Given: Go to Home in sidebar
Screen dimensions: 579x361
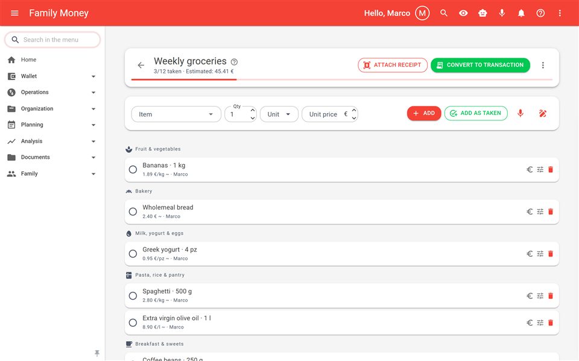Looking at the screenshot, I should pyautogui.click(x=52, y=60).
